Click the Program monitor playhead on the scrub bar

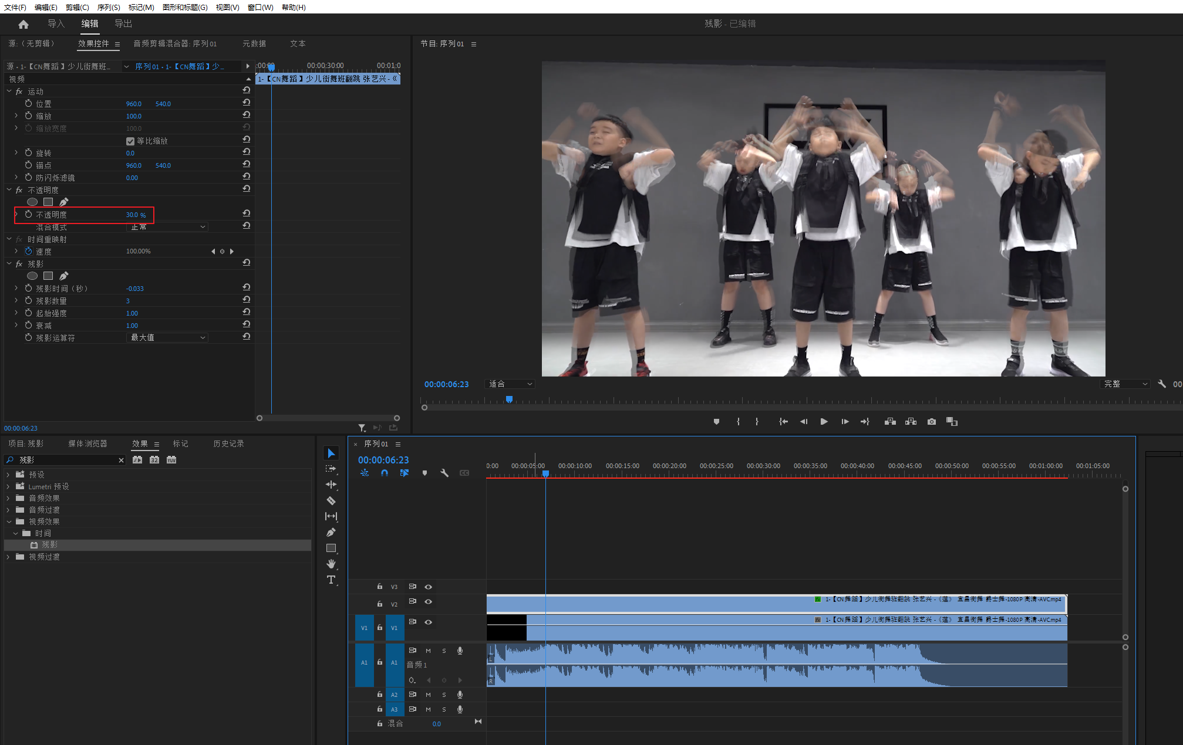pyautogui.click(x=509, y=399)
